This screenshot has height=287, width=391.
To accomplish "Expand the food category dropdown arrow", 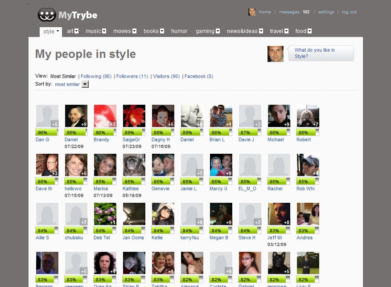I will click(310, 31).
